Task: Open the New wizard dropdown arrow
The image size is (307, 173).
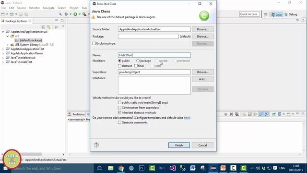Action: click(7, 14)
